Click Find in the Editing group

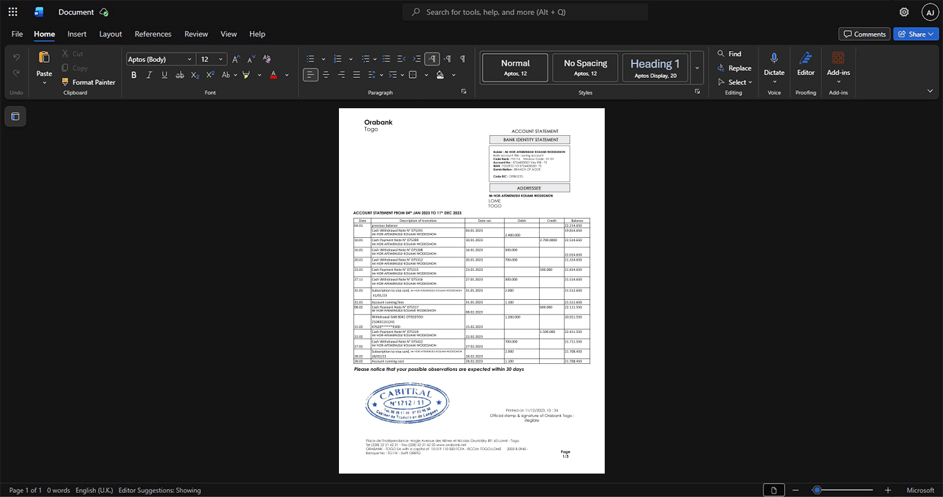click(x=729, y=54)
